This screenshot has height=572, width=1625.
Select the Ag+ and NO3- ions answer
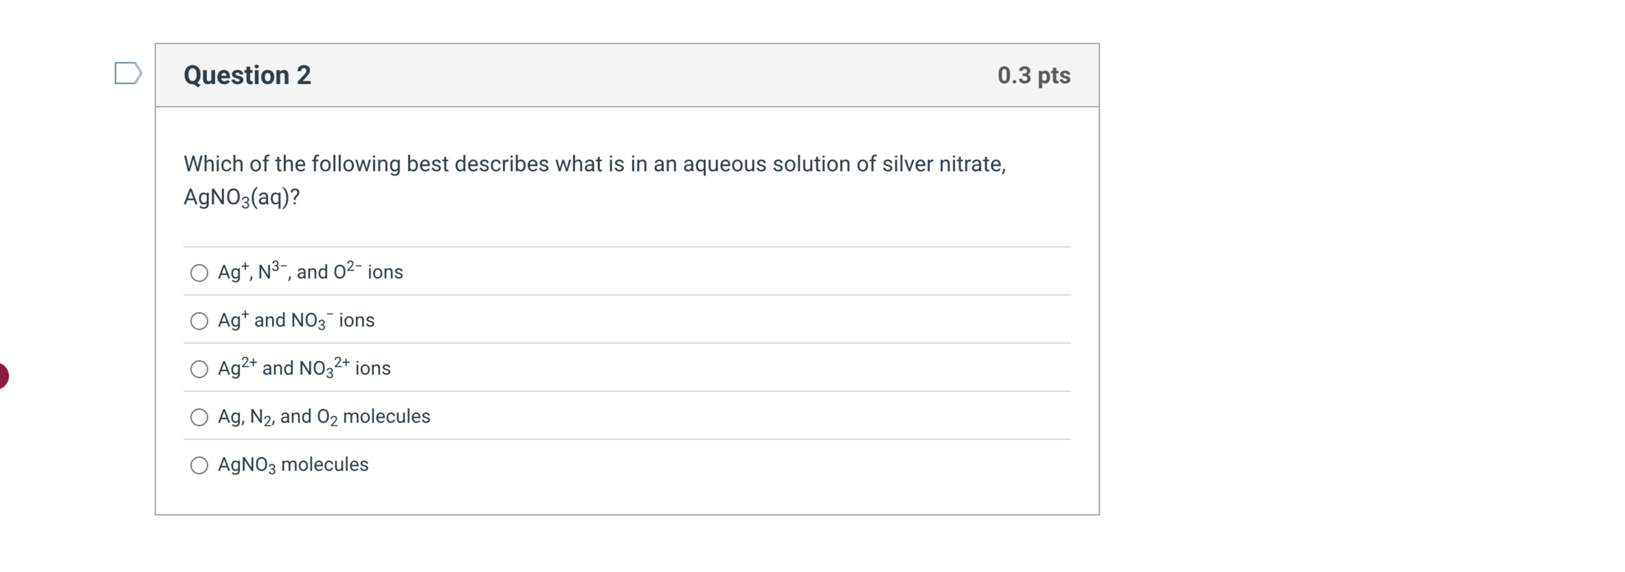click(199, 321)
